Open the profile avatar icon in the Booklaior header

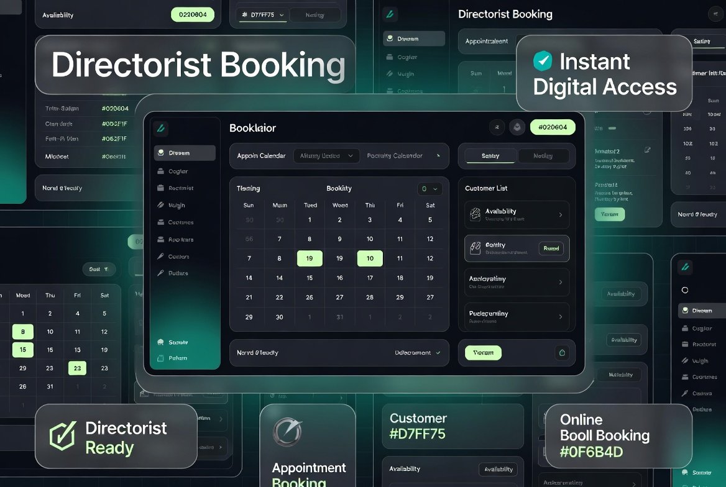[517, 127]
